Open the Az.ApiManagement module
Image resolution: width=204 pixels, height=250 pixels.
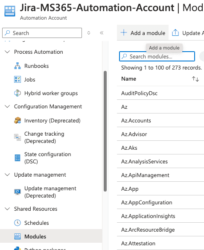click(x=145, y=175)
